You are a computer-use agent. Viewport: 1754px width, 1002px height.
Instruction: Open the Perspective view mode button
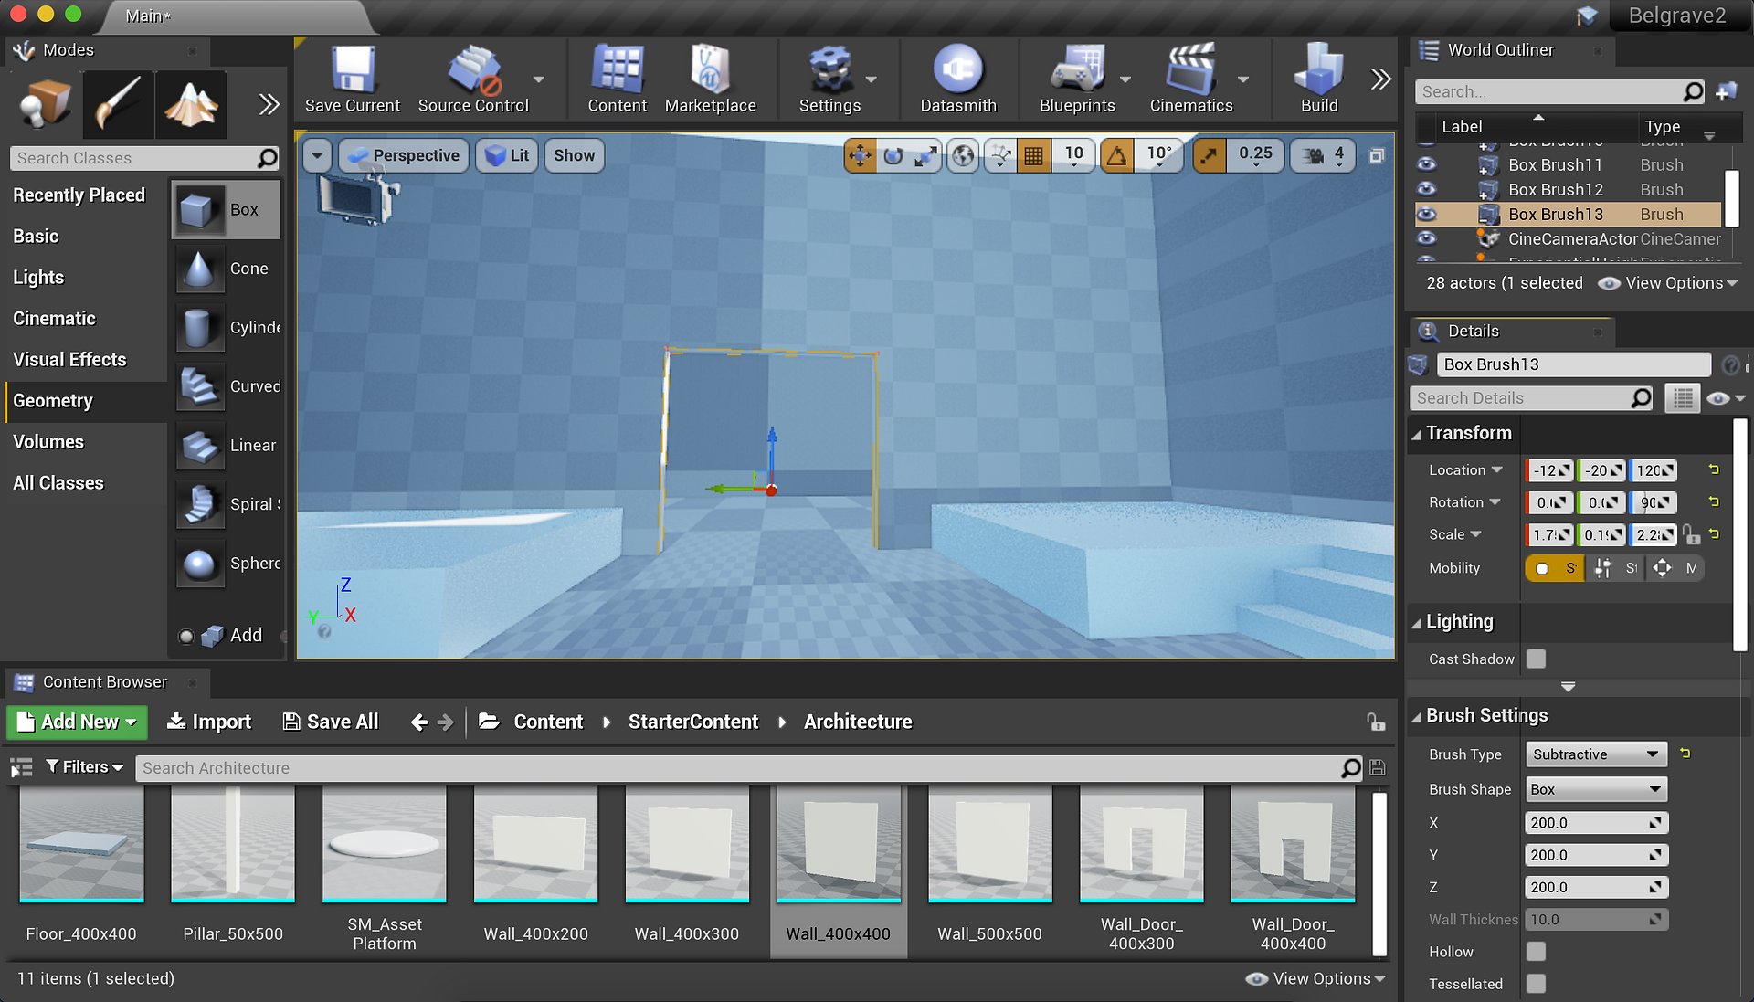[404, 156]
